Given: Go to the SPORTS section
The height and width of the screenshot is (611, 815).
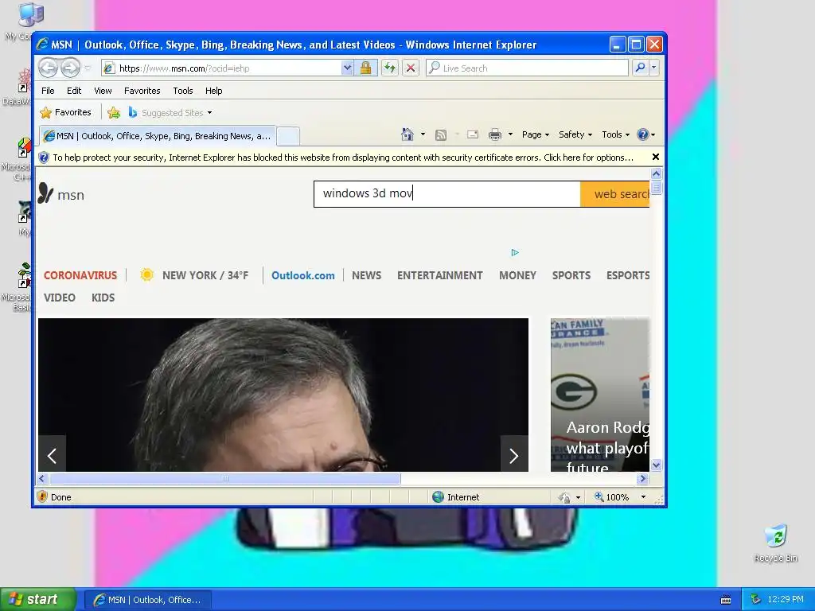Looking at the screenshot, I should coord(571,275).
